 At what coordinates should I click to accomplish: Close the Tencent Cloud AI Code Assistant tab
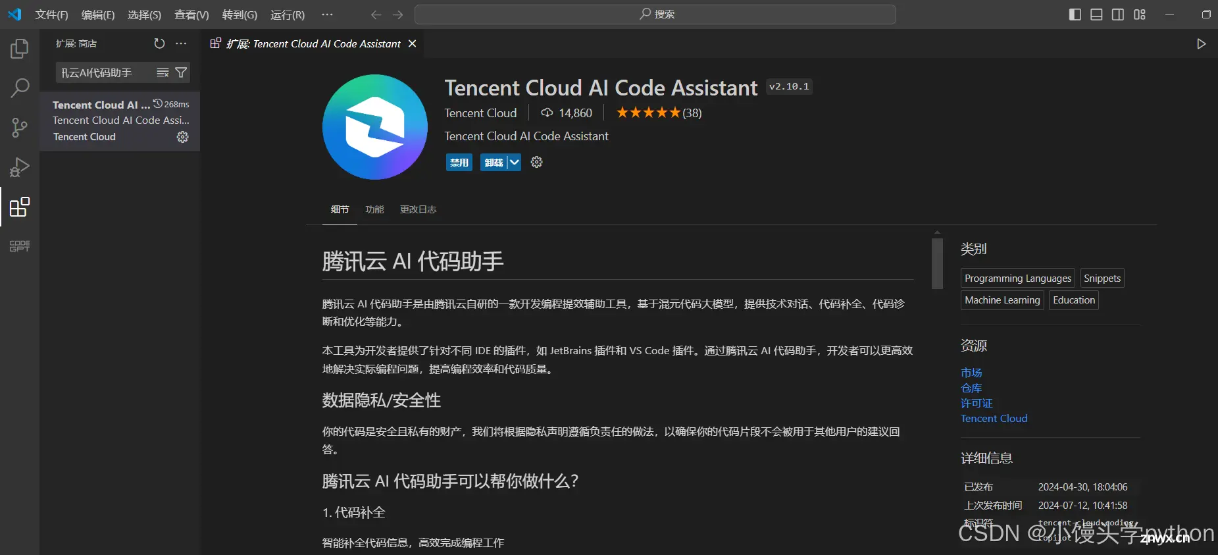point(413,43)
